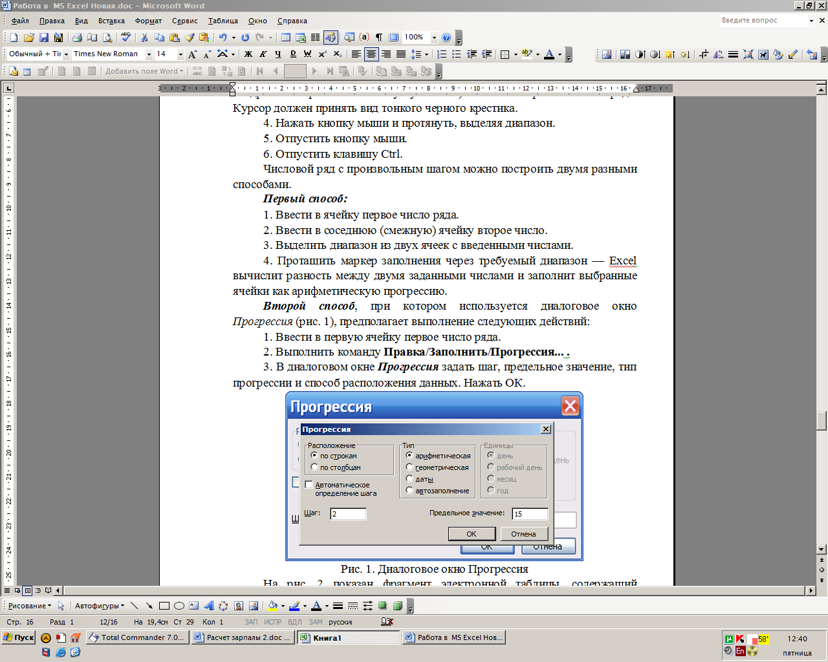This screenshot has height=662, width=828.
Task: Expand the font color dropdown arrow
Action: pos(560,54)
